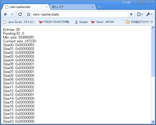Screen dimensions: 156x125
Task: Open a new tab with the plus button
Action: coord(100,7)
